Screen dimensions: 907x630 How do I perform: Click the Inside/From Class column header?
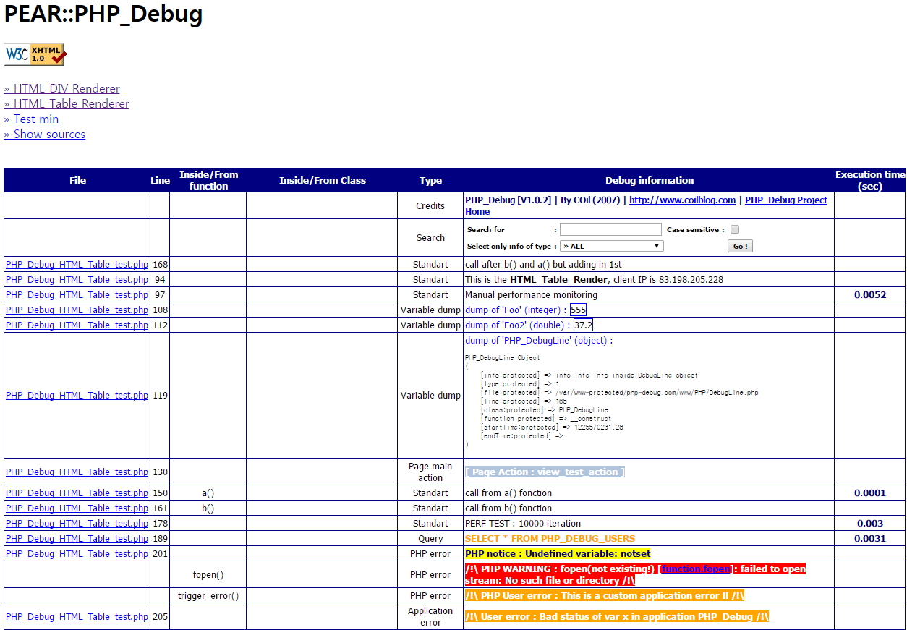click(x=323, y=181)
